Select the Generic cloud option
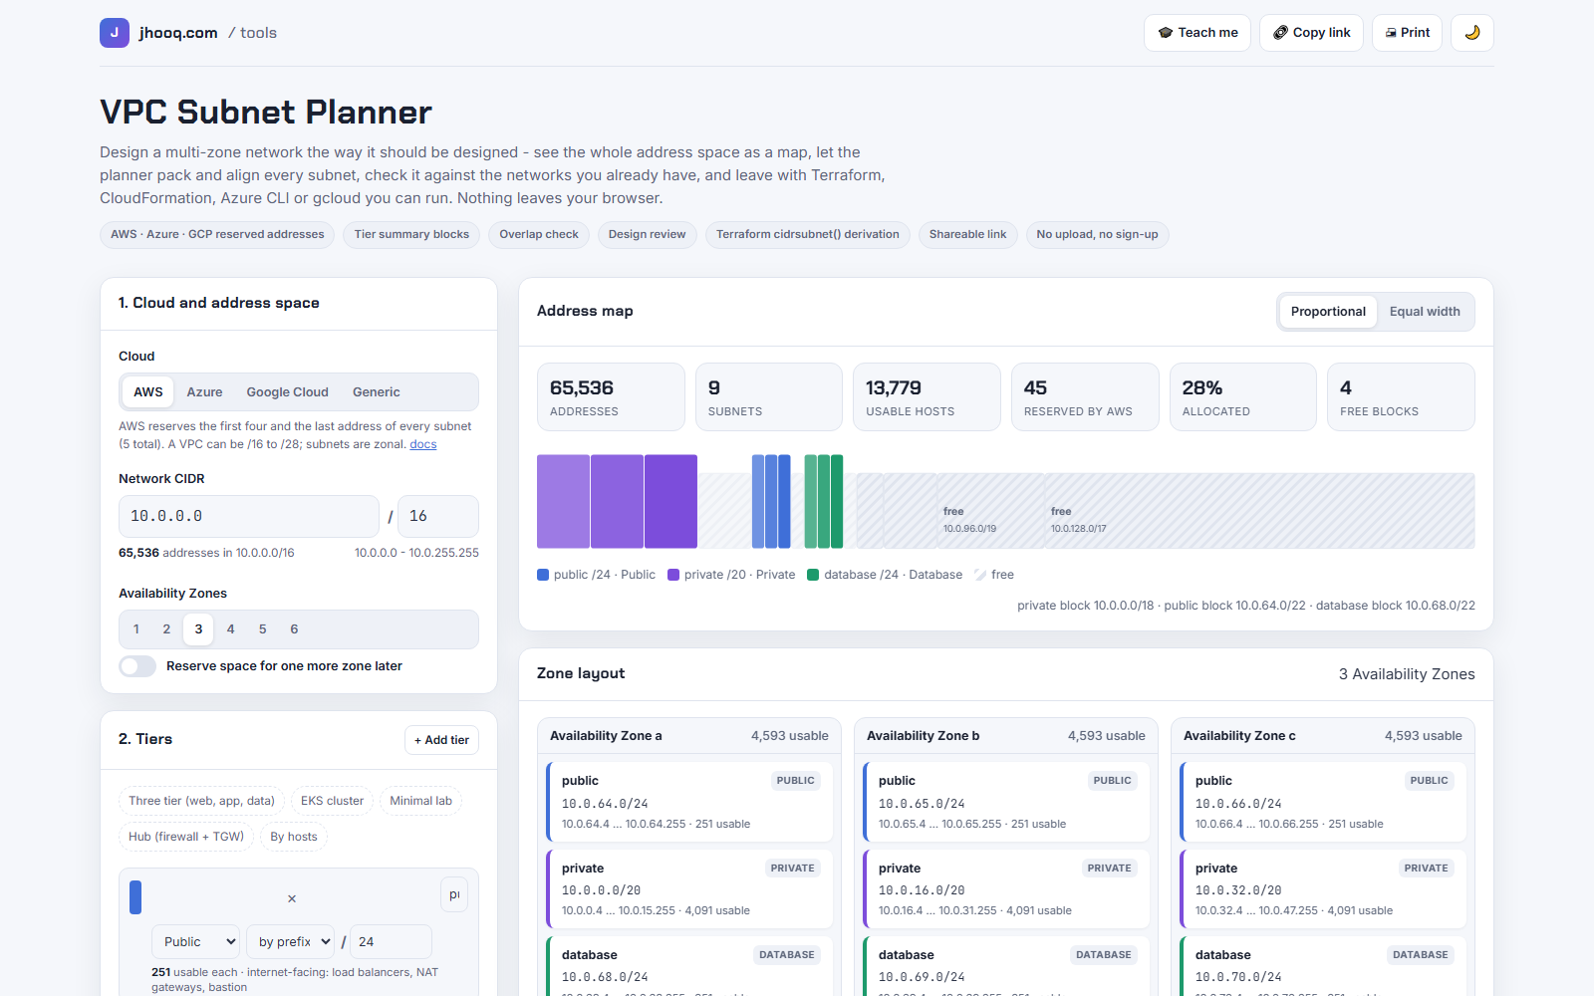Image resolution: width=1594 pixels, height=996 pixels. coord(376,392)
